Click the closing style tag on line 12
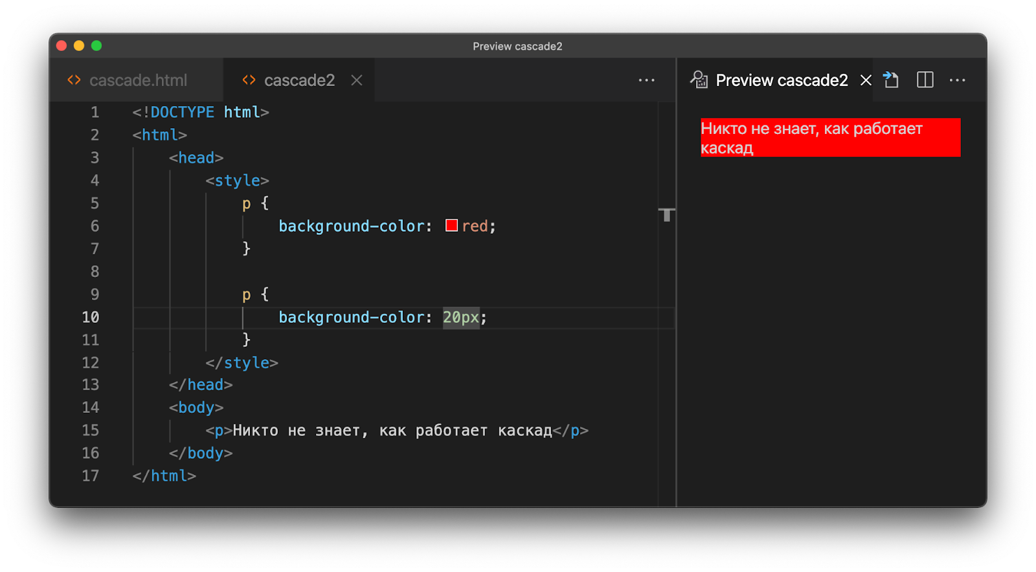 242,362
